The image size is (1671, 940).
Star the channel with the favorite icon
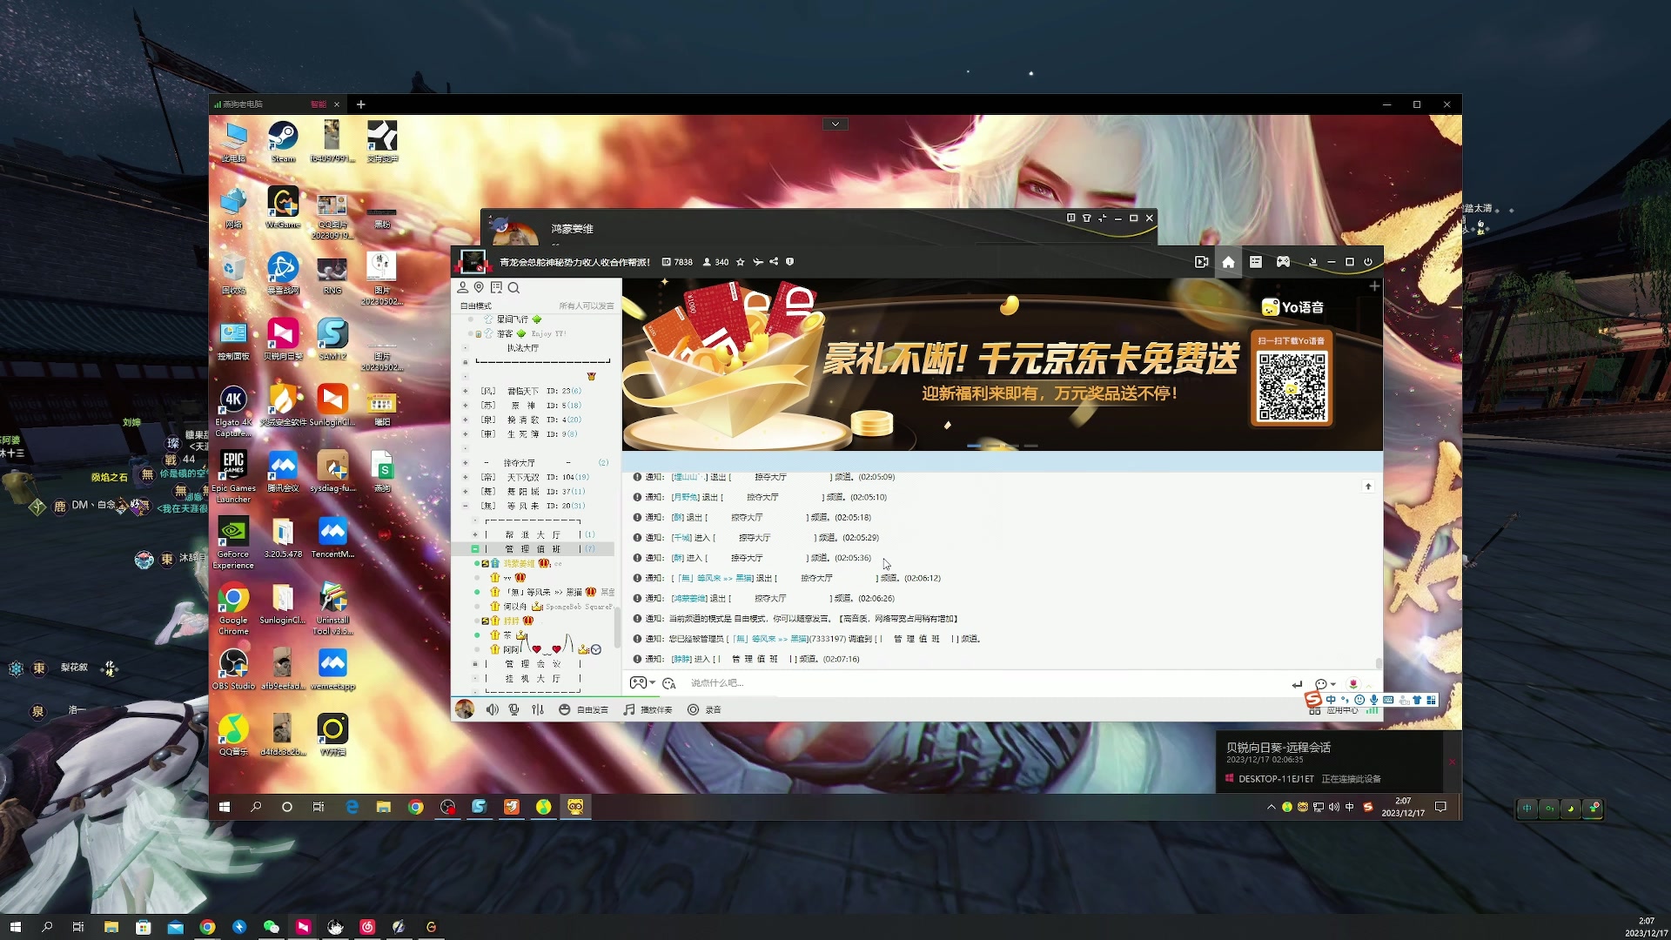741,261
